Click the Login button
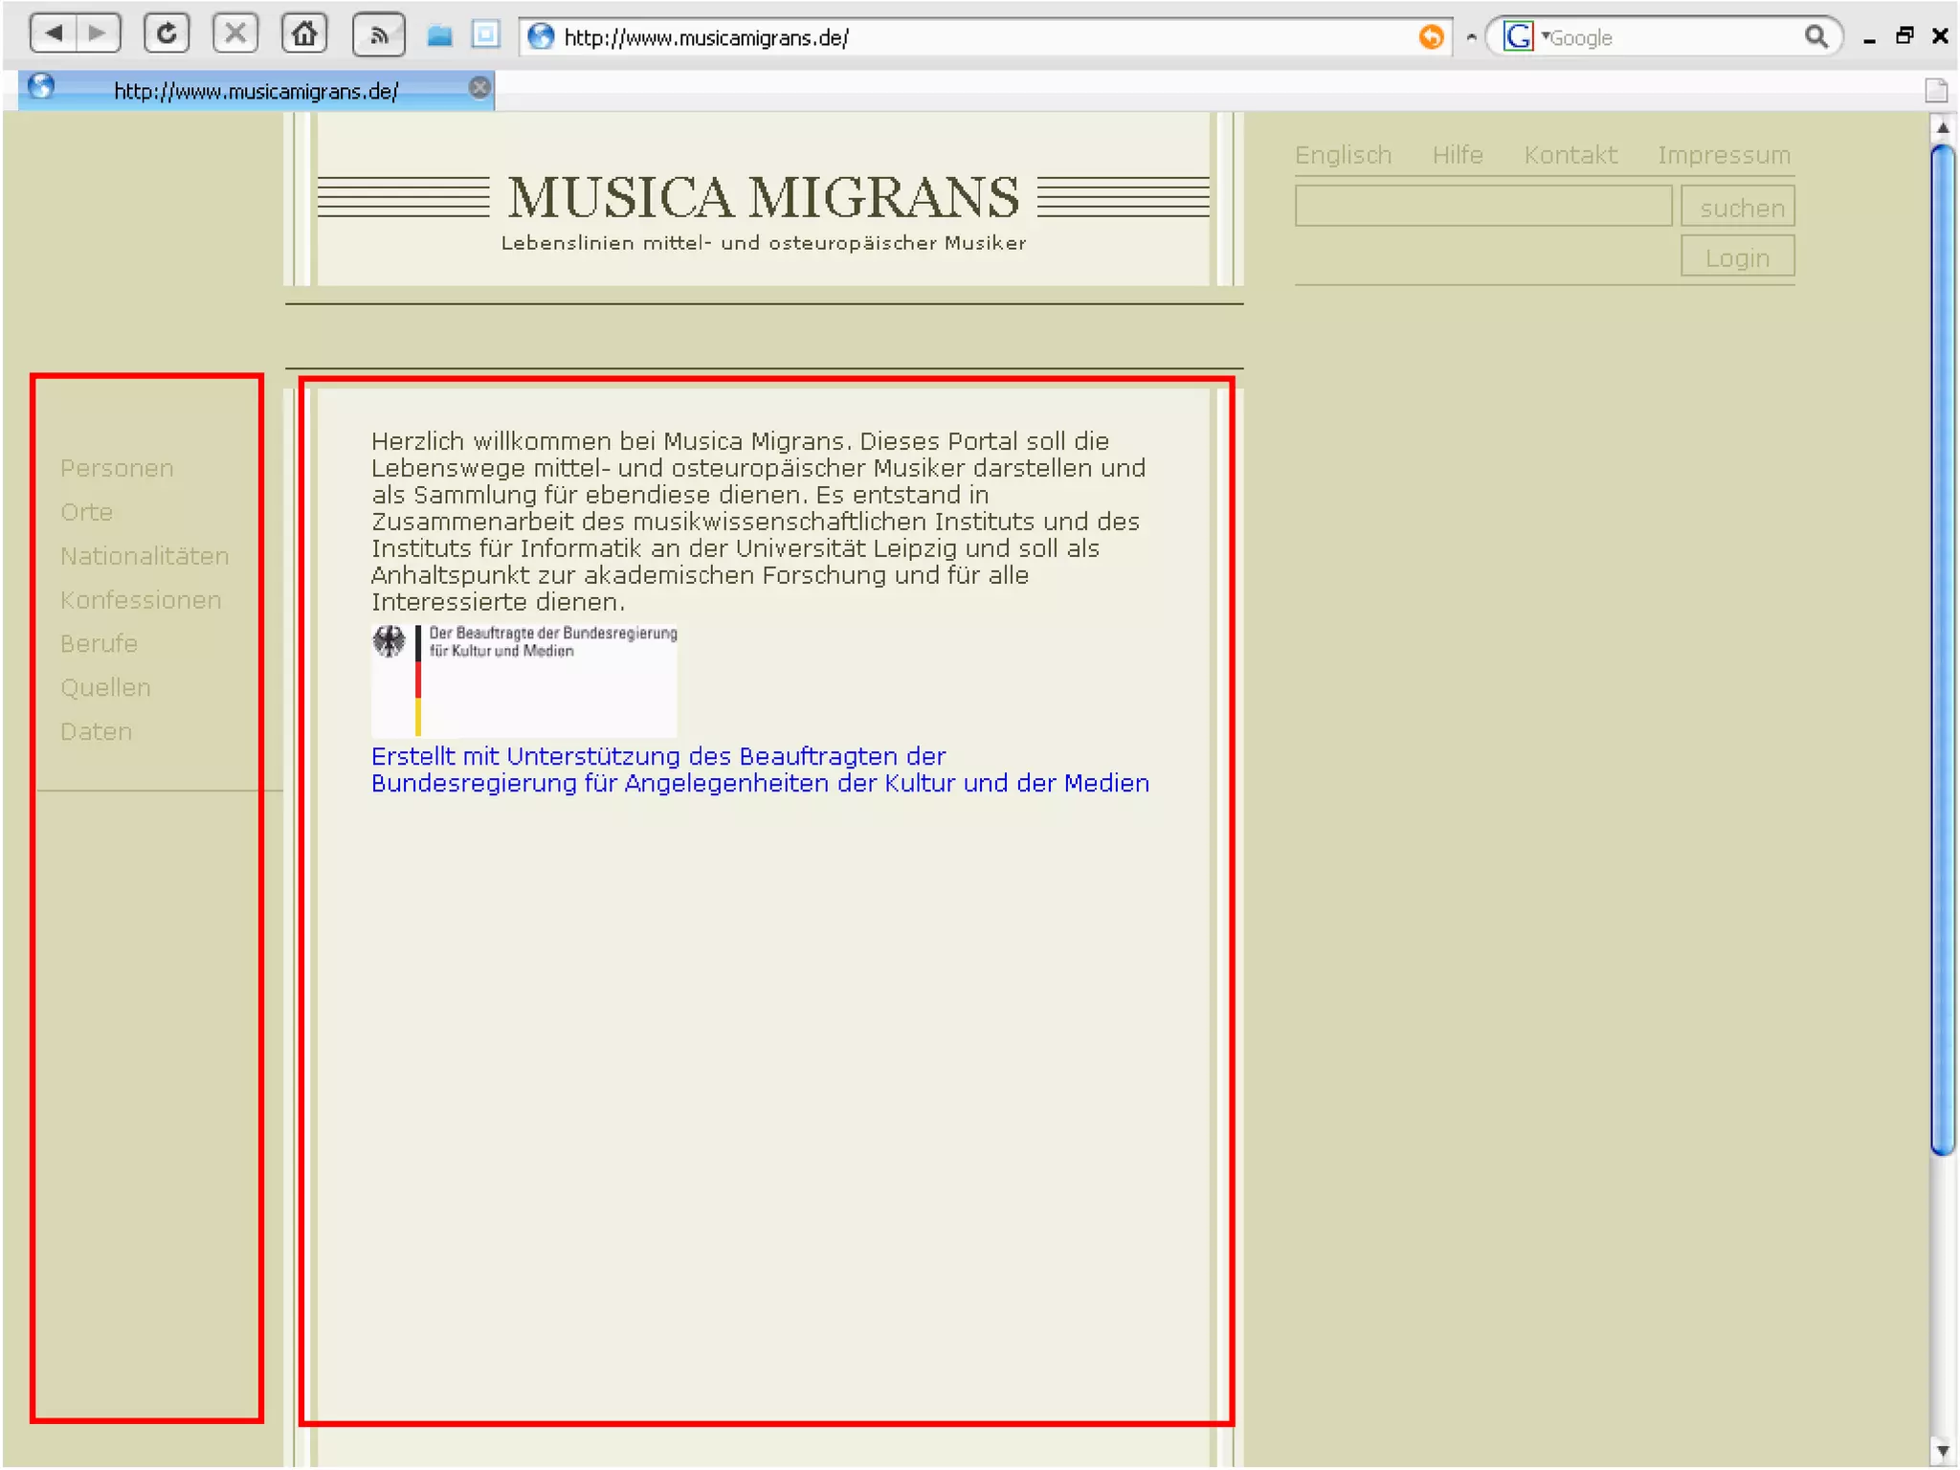This screenshot has height=1470, width=1960. tap(1737, 257)
